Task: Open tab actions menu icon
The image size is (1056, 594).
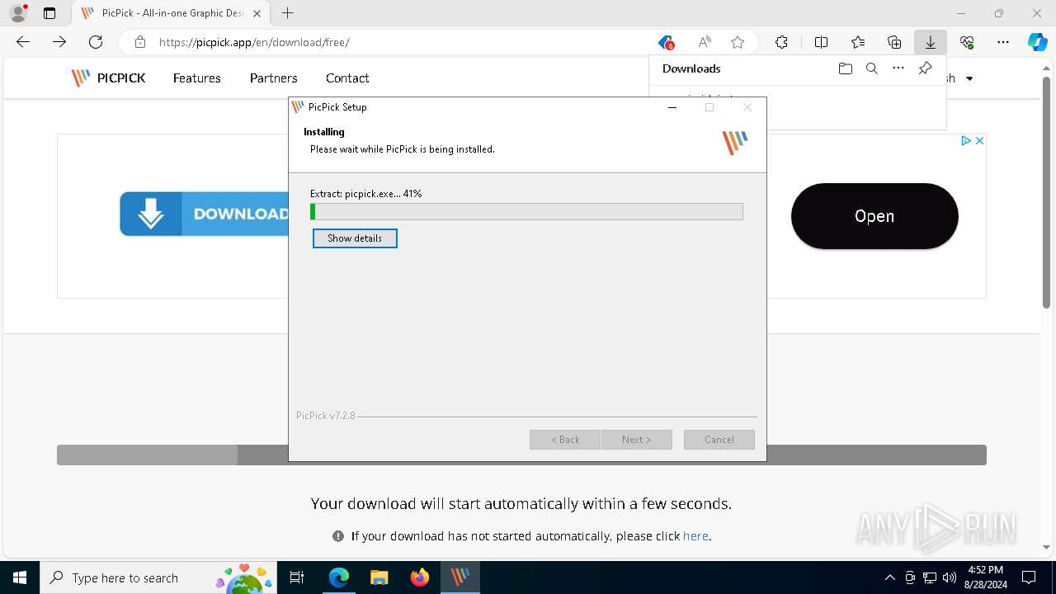Action: pyautogui.click(x=49, y=13)
